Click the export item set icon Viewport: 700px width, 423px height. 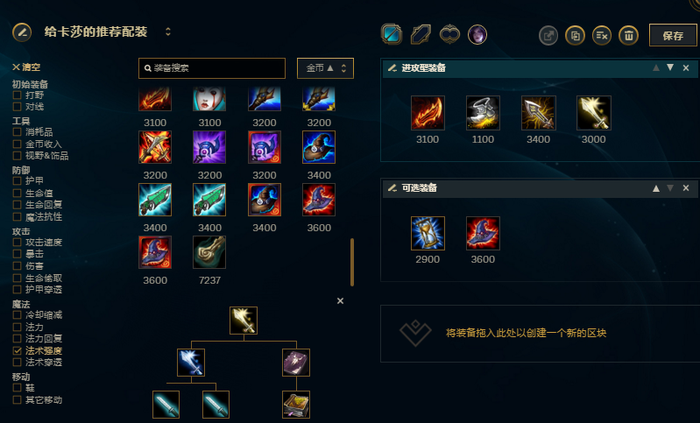click(548, 35)
